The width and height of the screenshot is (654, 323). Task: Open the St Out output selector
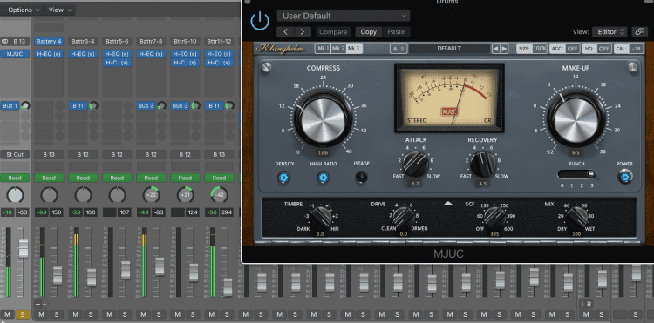(15, 154)
